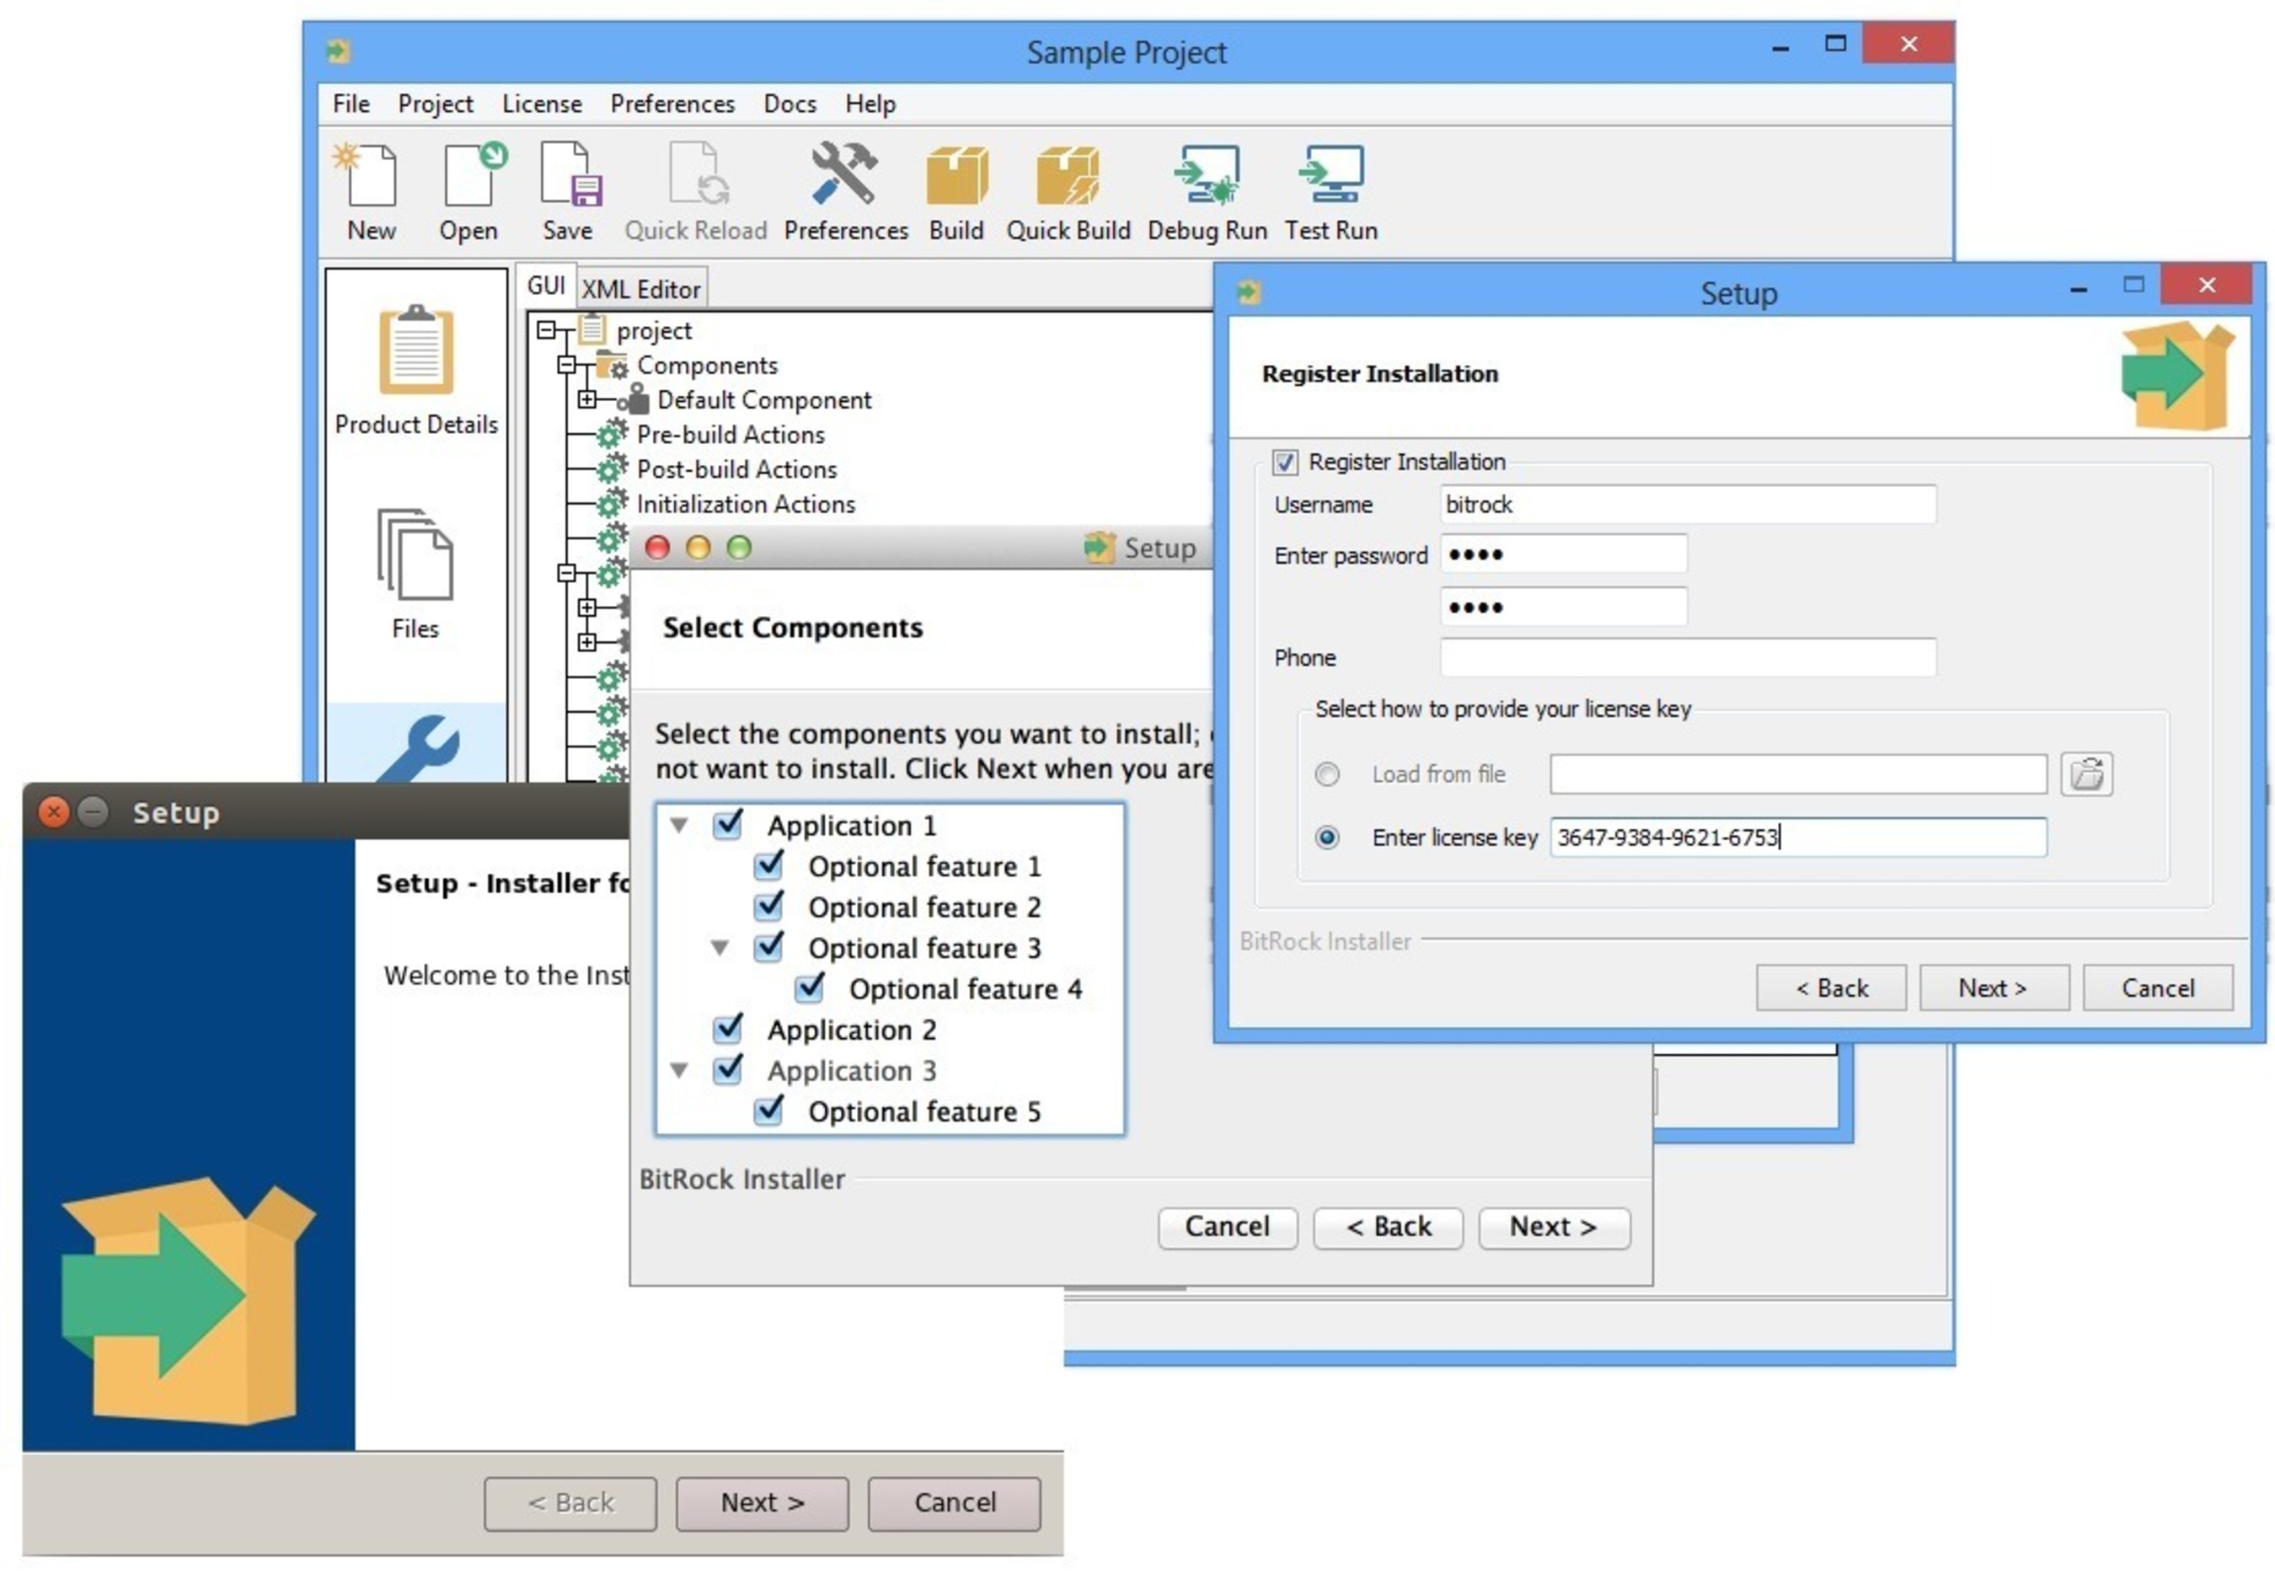This screenshot has width=2275, height=1579.
Task: Collapse the Components tree node
Action: [565, 365]
